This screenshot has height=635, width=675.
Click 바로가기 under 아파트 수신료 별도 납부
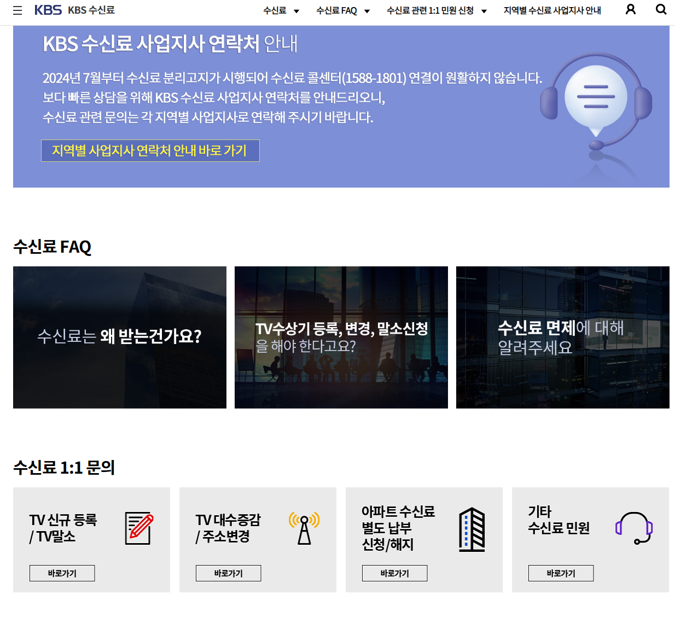(395, 573)
